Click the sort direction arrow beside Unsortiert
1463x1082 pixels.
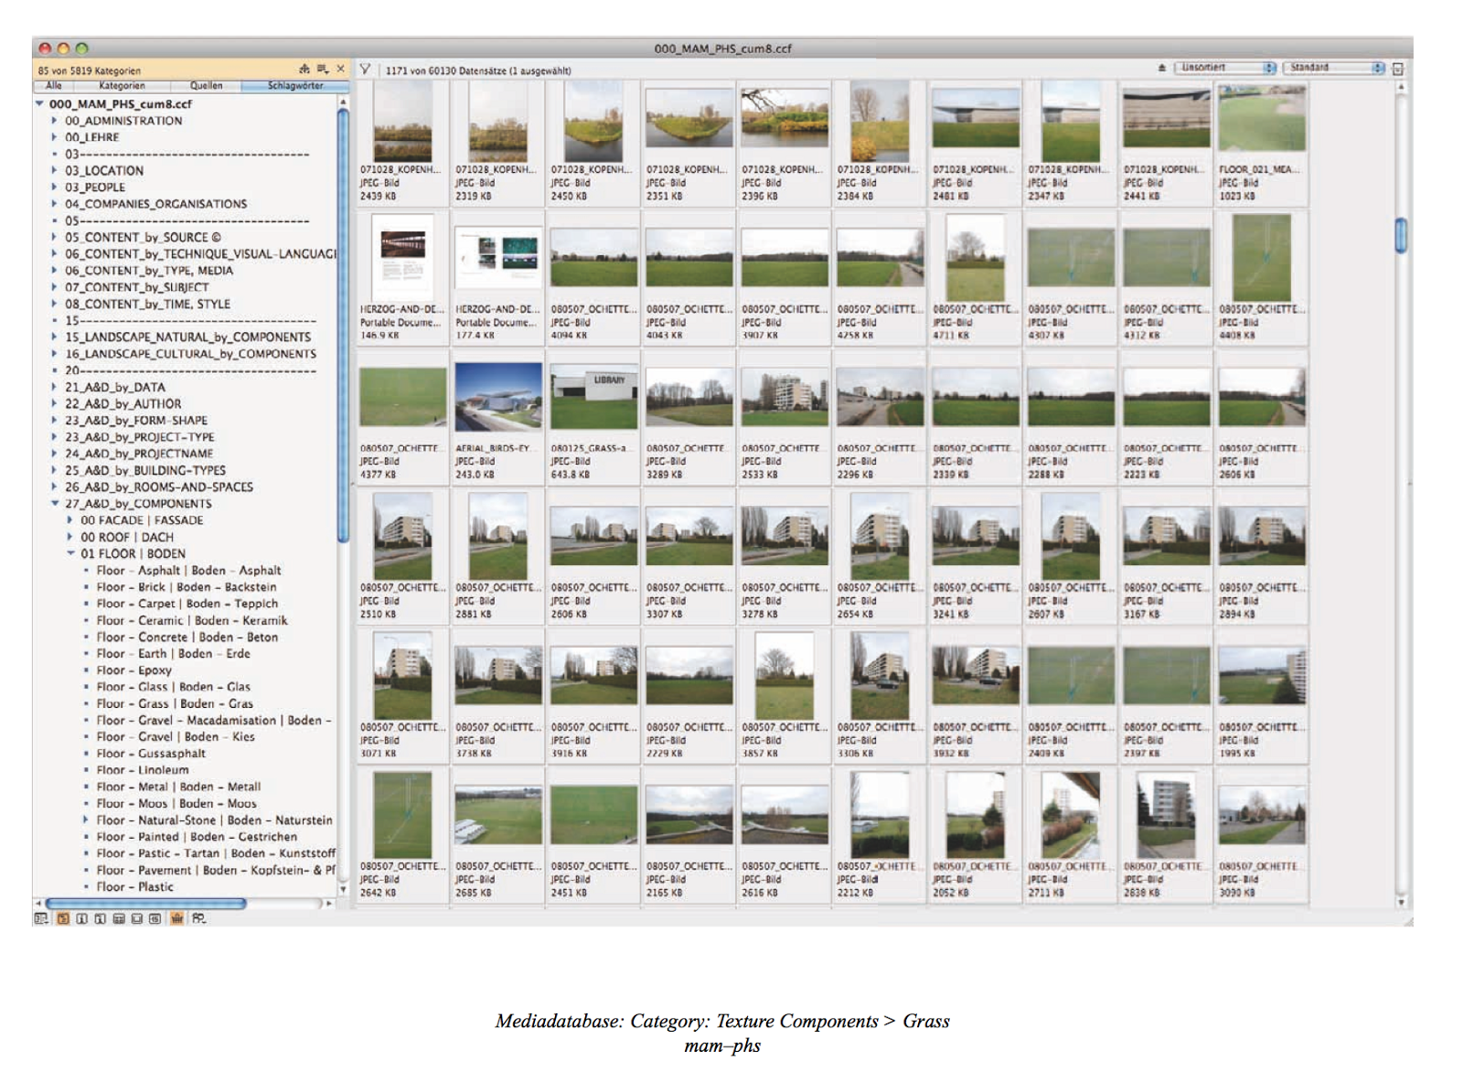click(x=1162, y=68)
